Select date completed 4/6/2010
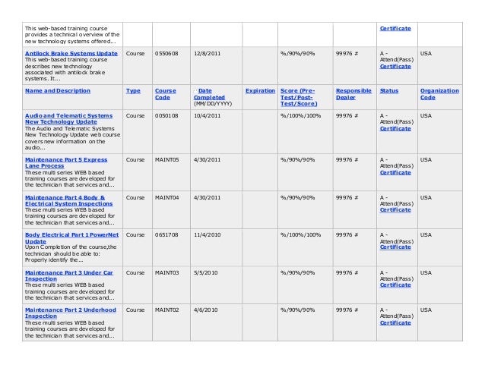This screenshot has height=374, width=485. pos(206,310)
